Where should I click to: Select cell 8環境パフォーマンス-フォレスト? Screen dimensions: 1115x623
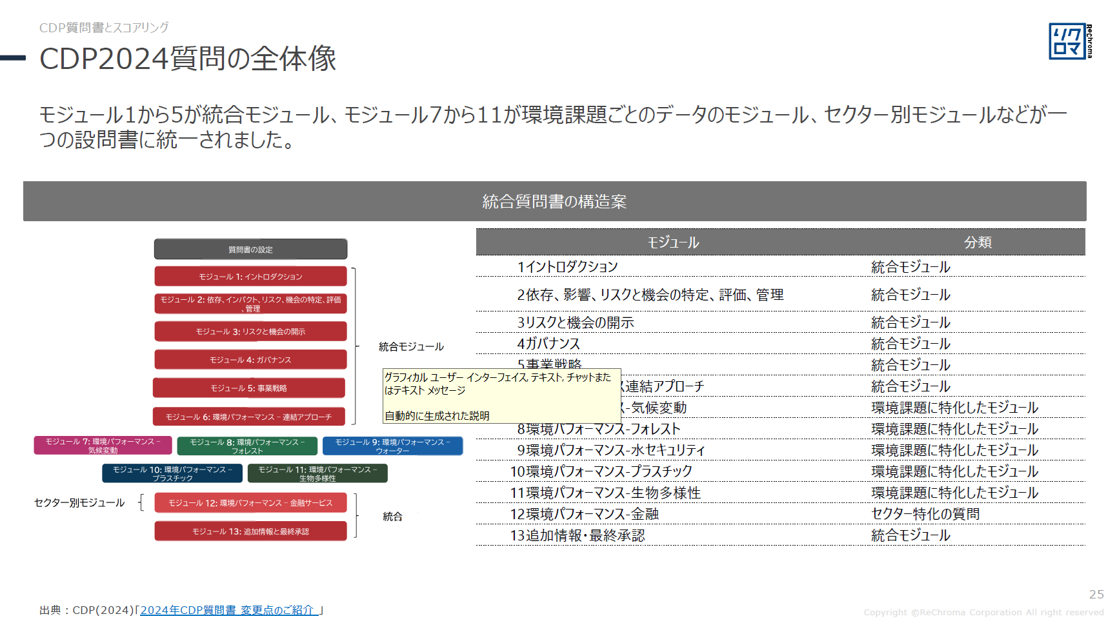click(x=599, y=429)
